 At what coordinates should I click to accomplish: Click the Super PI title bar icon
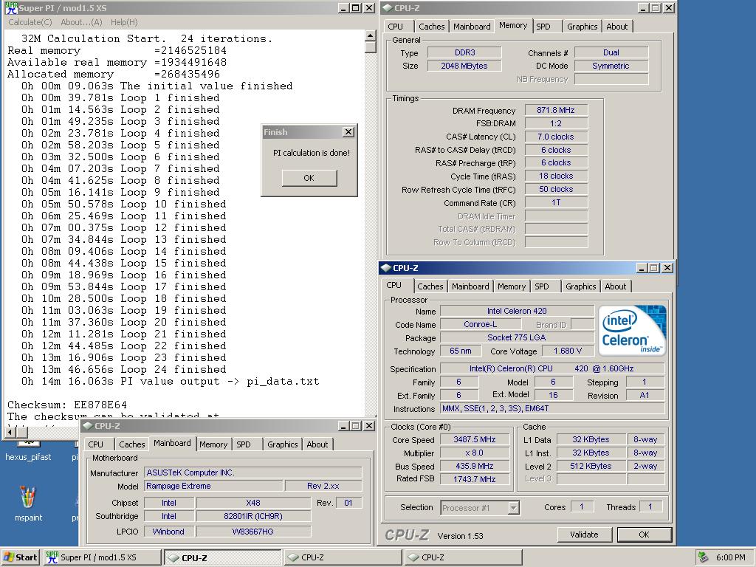coord(12,7)
